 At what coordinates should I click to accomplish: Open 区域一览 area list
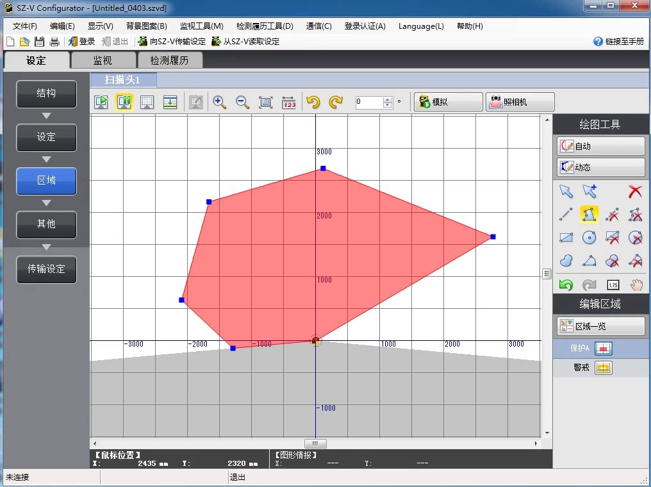point(601,326)
